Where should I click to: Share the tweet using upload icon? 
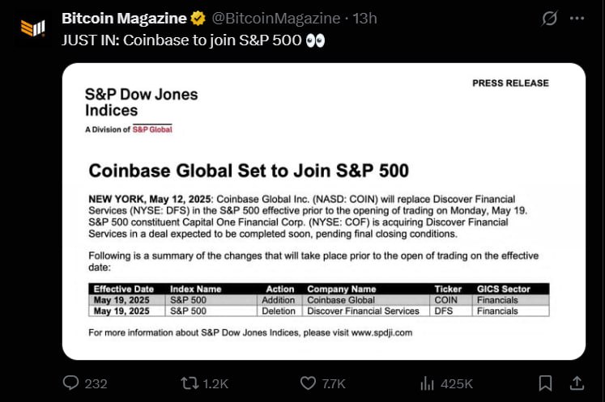(577, 383)
